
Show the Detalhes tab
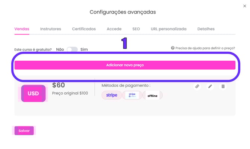click(206, 29)
